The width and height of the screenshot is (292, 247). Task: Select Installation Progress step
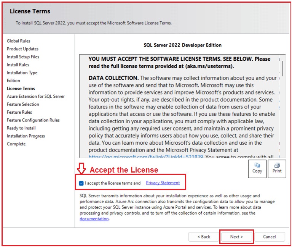point(26,136)
